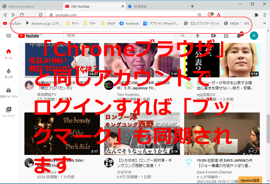This screenshot has height=184, width=270.
Task: Start voice search with the microphone icon
Action: (x=198, y=36)
